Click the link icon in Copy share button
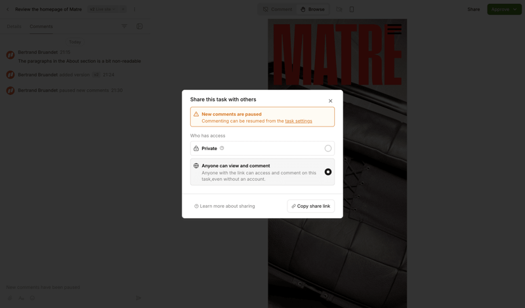This screenshot has width=525, height=308. coord(293,206)
